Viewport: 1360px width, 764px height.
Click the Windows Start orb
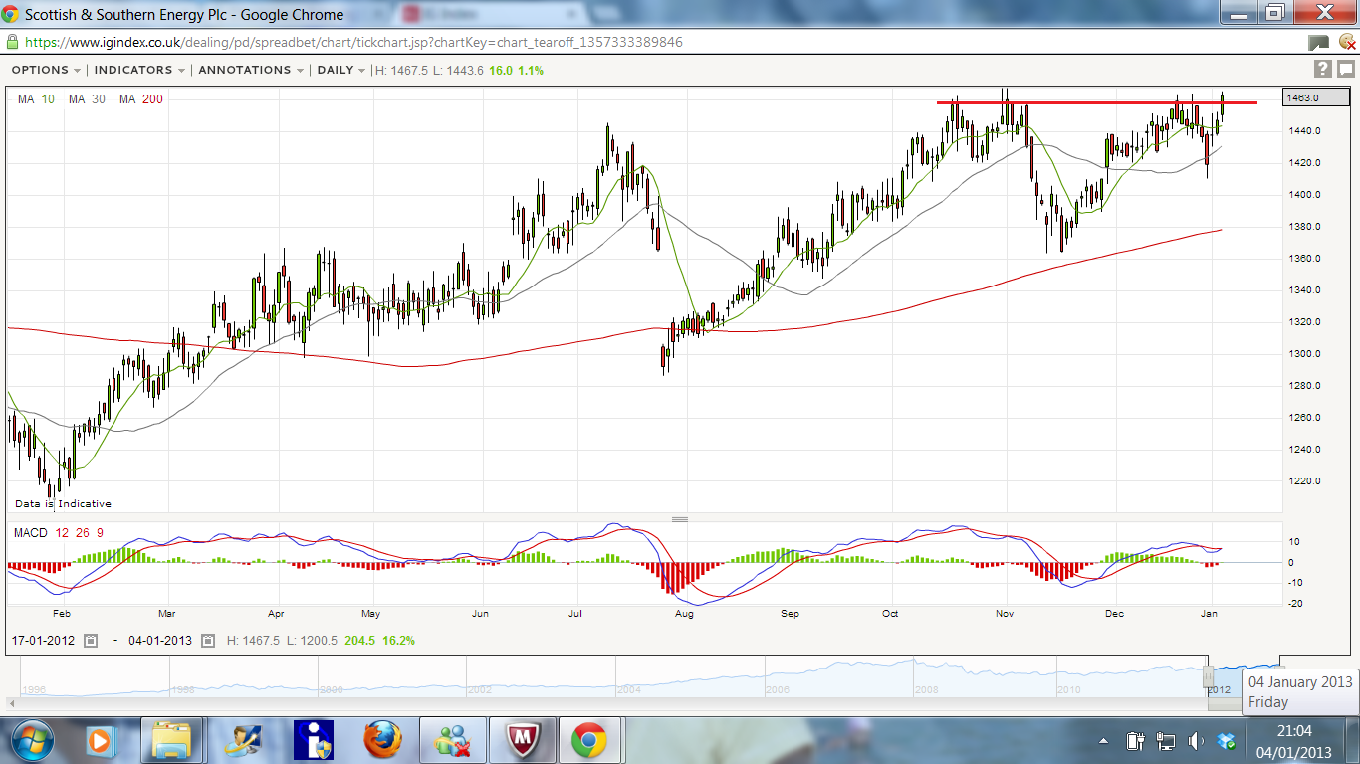pos(33,740)
